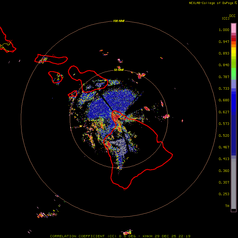Click the 0.680 scale value

click(224, 100)
